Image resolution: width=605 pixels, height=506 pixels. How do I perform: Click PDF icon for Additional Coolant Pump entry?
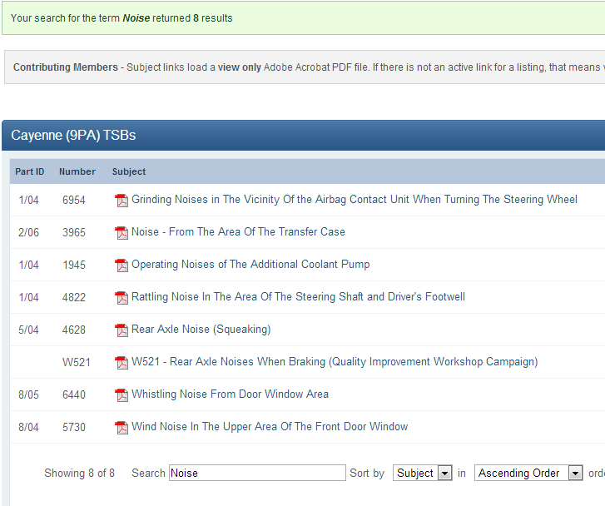(x=121, y=265)
